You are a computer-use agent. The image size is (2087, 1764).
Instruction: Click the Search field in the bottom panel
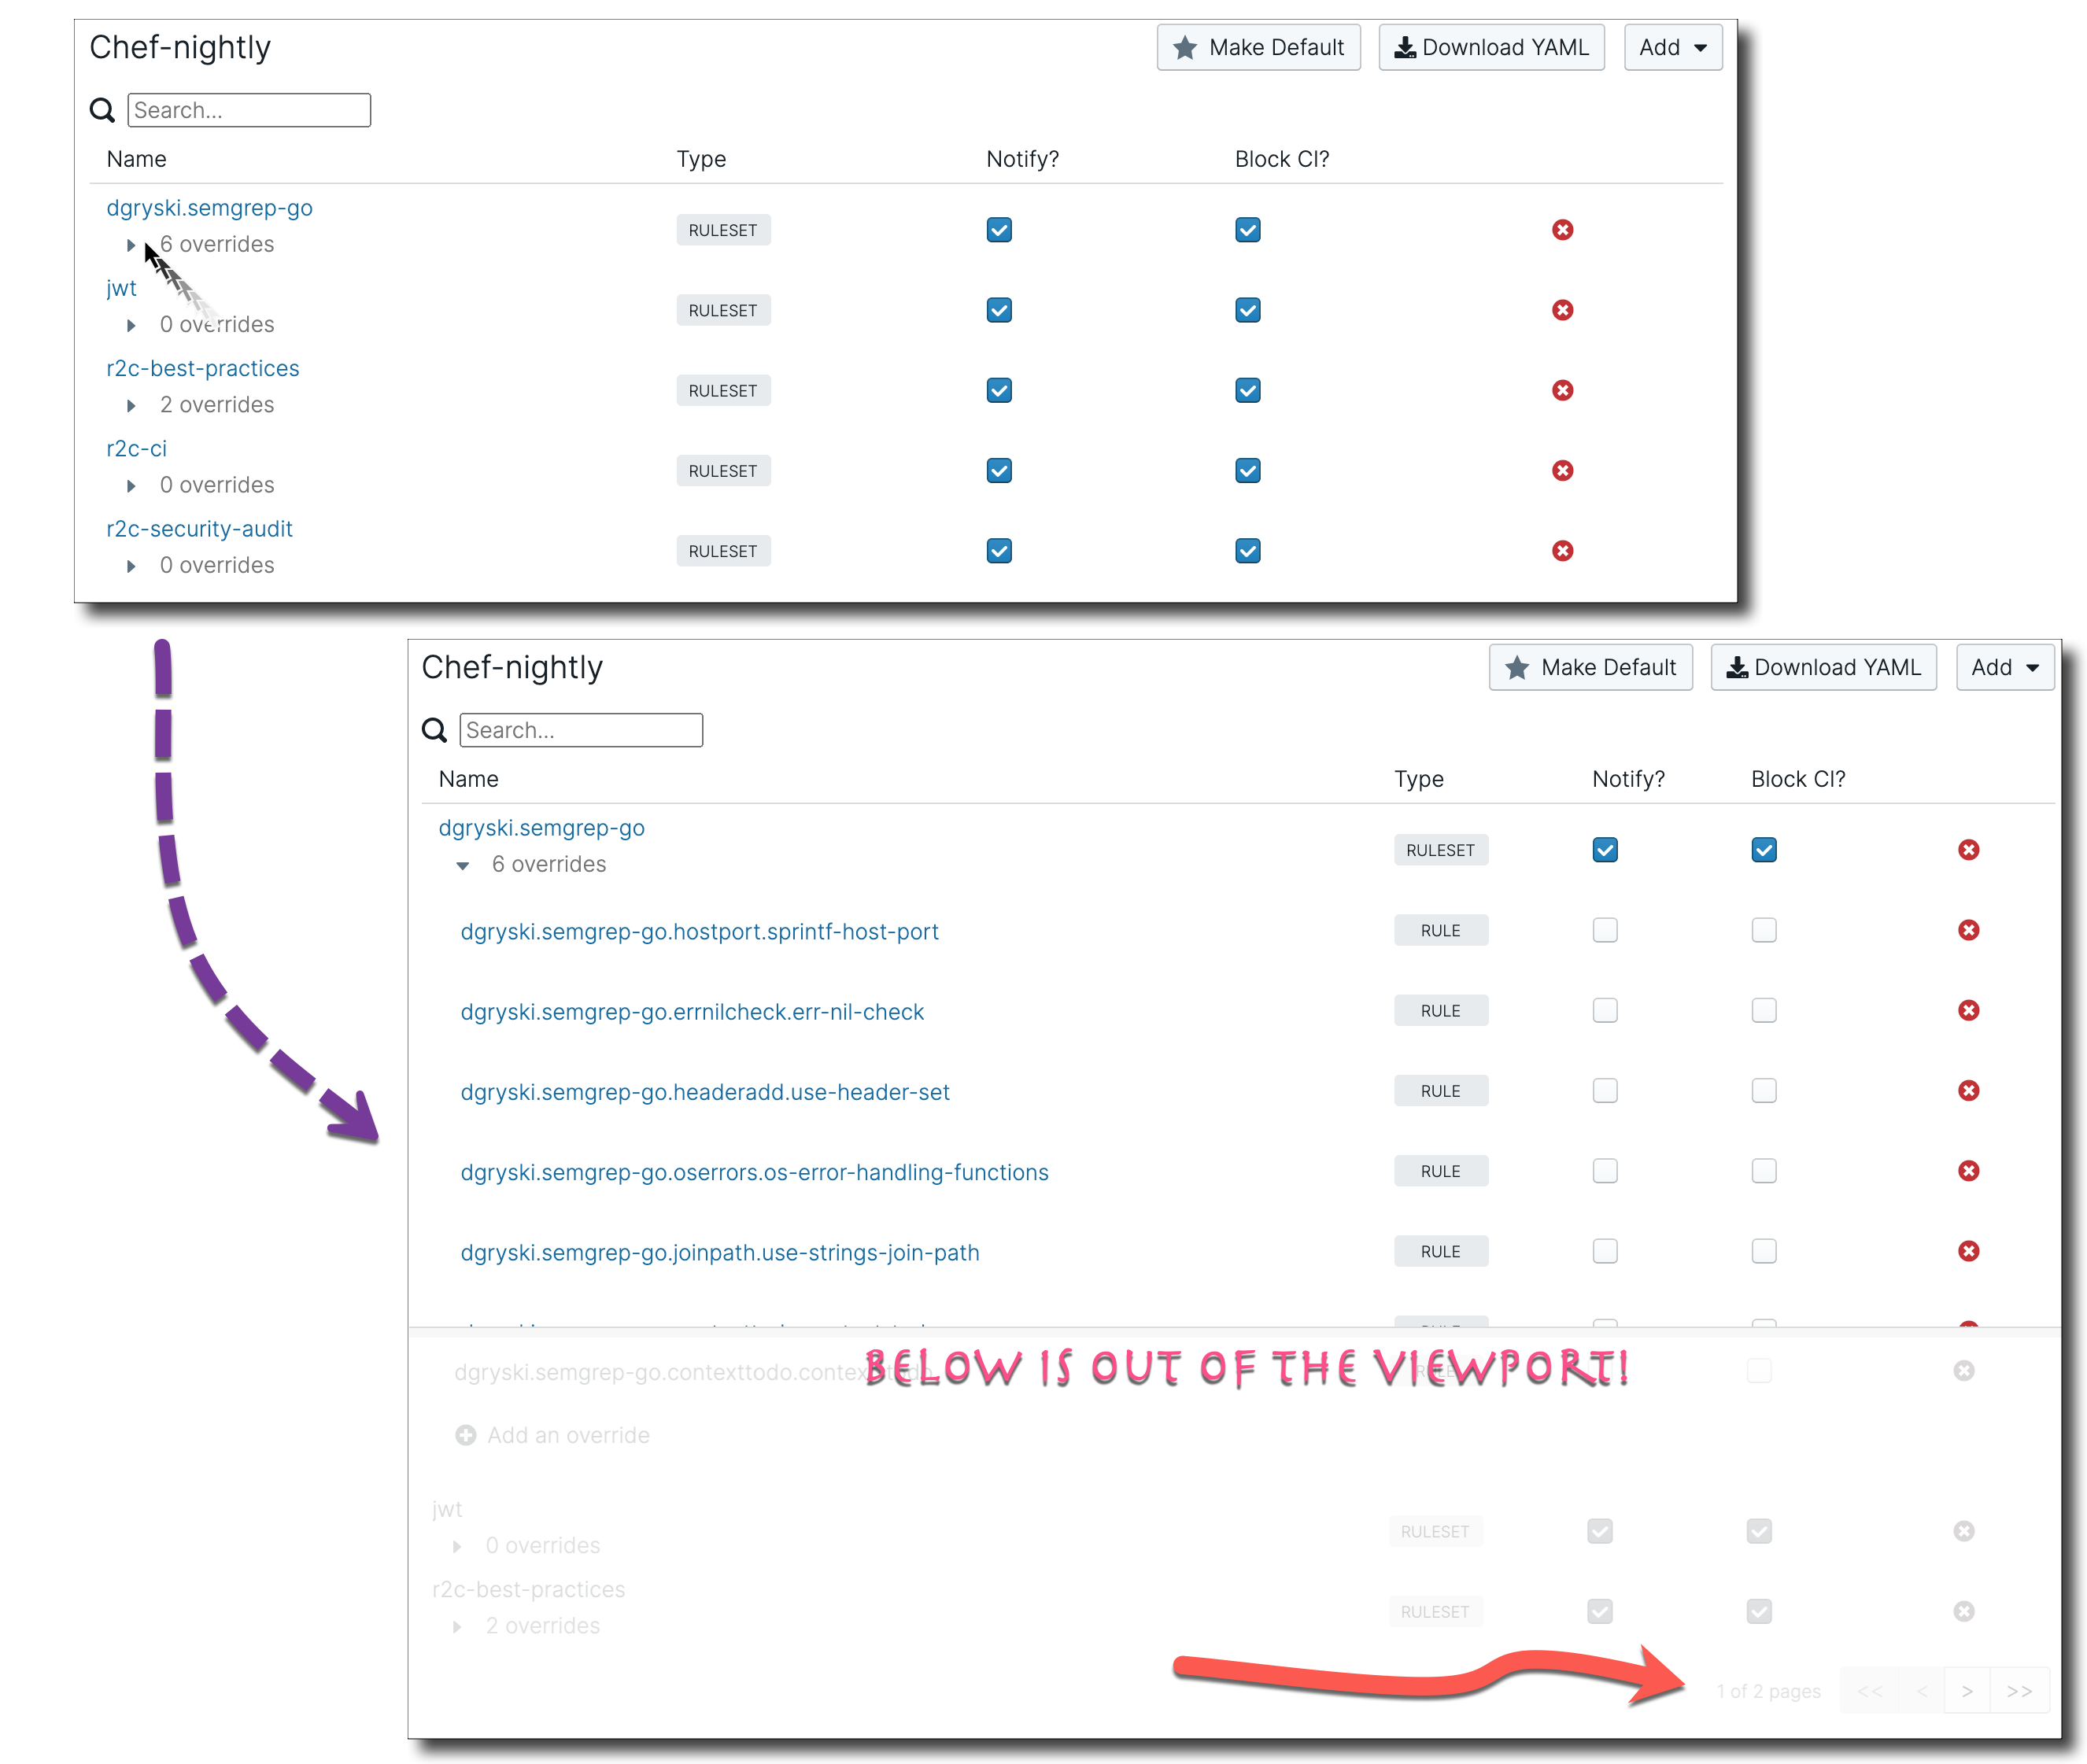coord(581,730)
